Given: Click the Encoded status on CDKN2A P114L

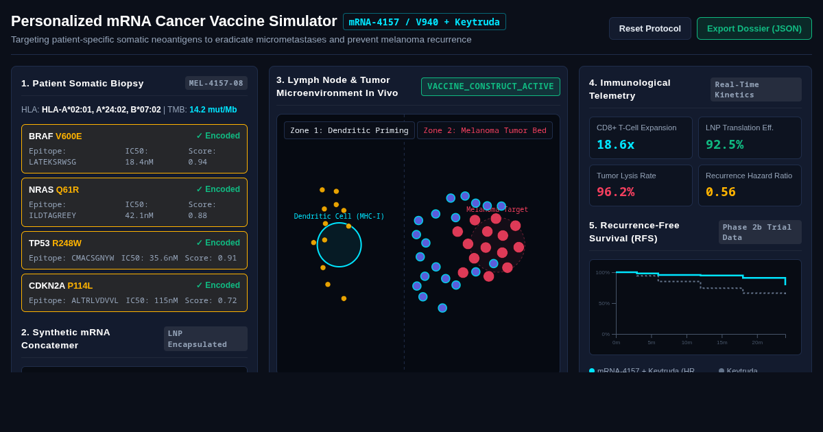Looking at the screenshot, I should [x=218, y=285].
